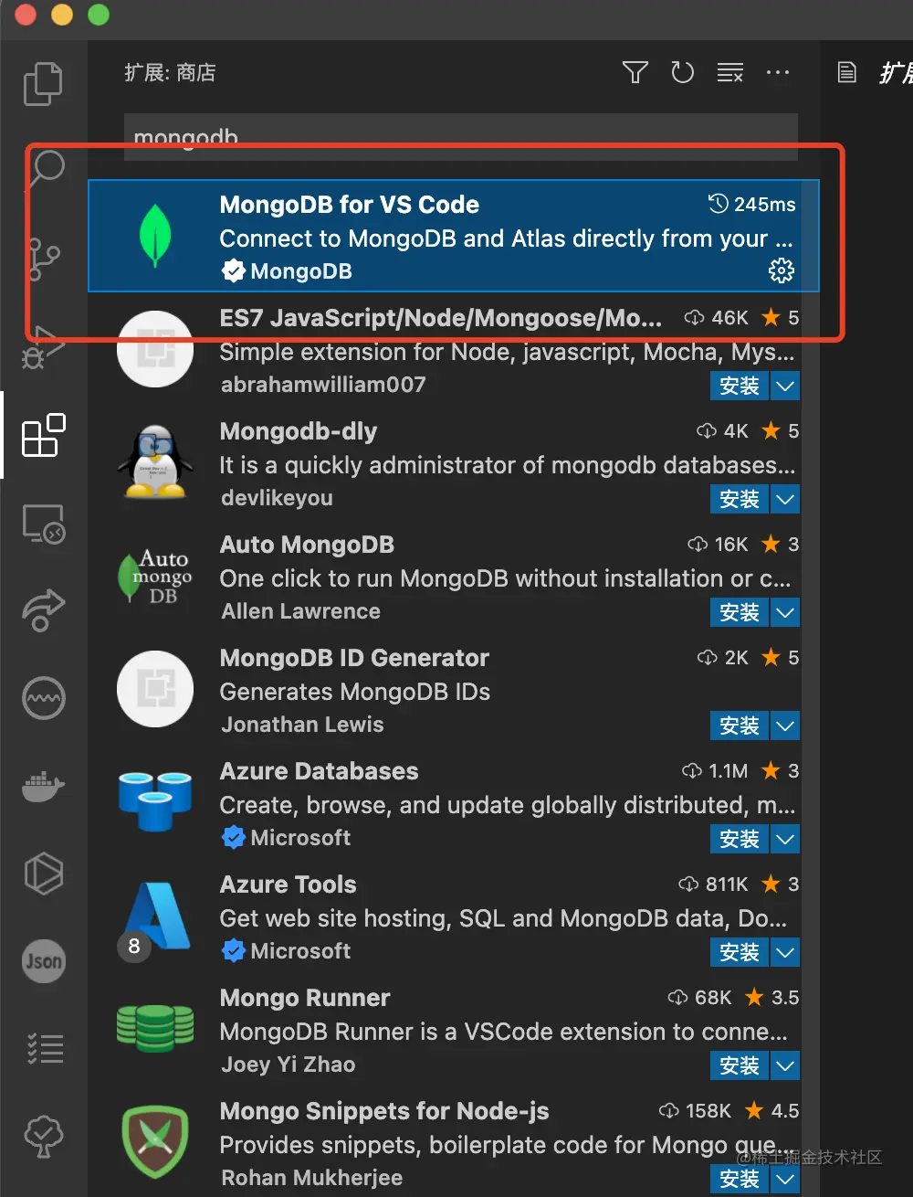Refresh the extension list

(682, 72)
